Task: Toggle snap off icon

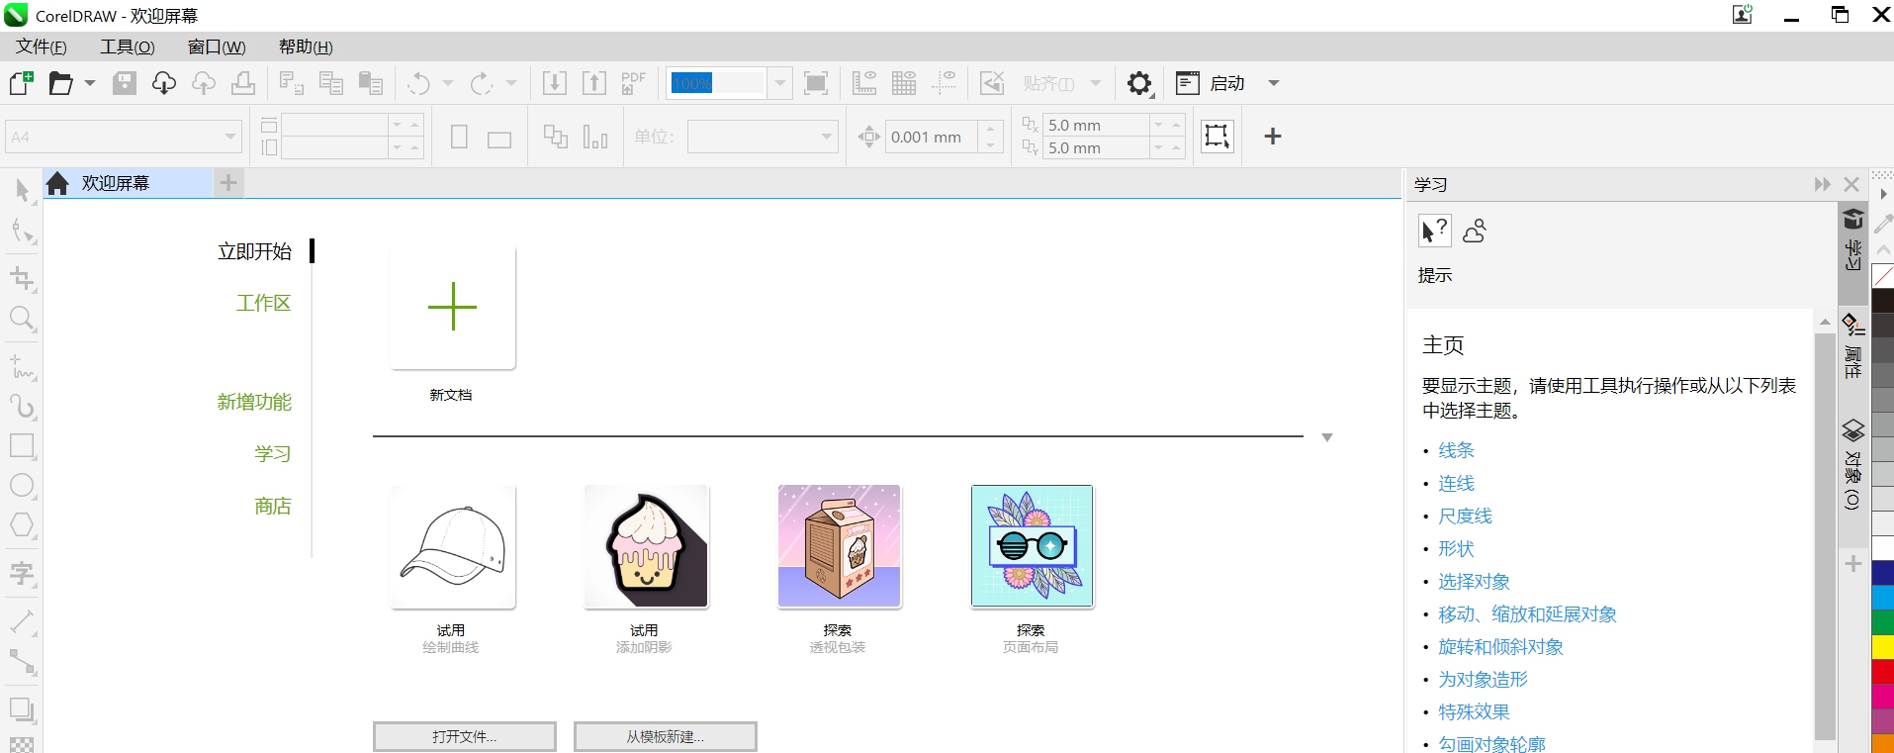Action: pyautogui.click(x=992, y=83)
